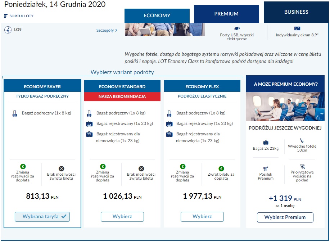Expand flight details via Szczegóły link

click(x=107, y=30)
